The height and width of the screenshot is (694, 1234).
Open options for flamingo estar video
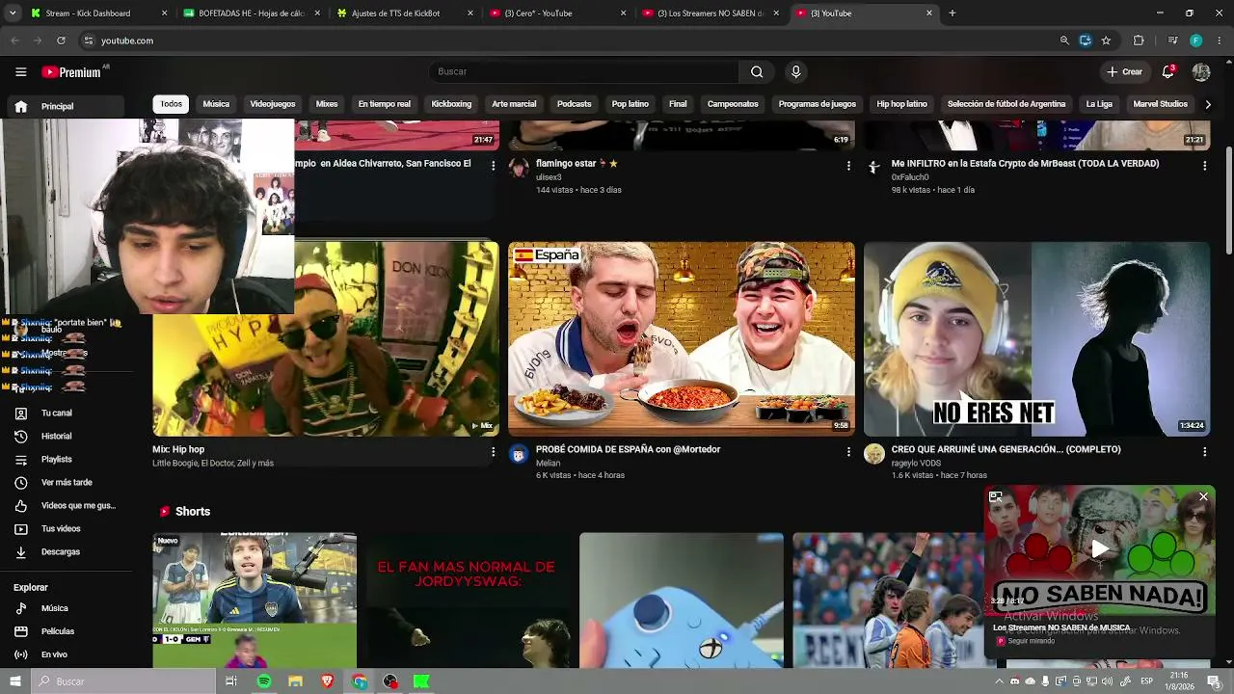848,166
